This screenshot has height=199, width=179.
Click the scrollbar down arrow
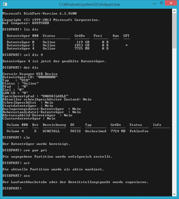[174, 194]
